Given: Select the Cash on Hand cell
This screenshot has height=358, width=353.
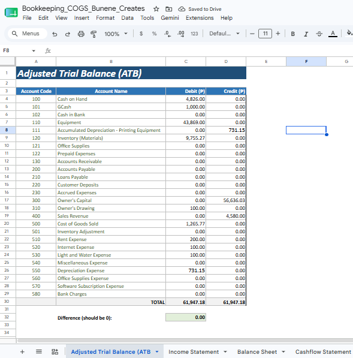Looking at the screenshot, I should point(111,99).
